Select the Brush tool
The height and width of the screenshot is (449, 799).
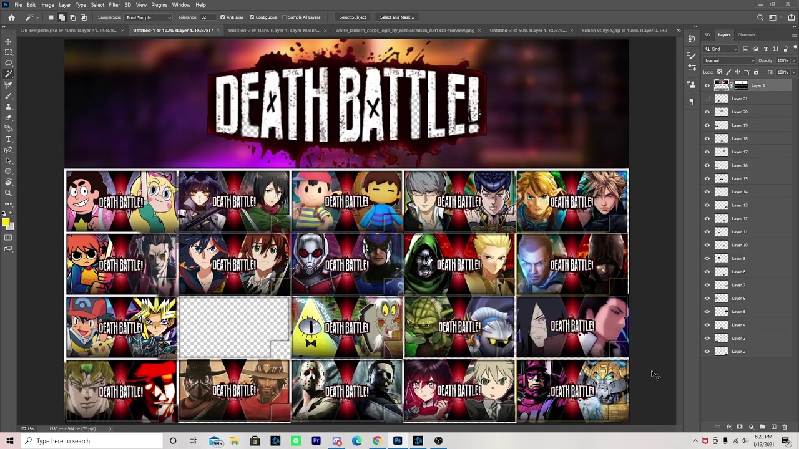coord(8,95)
